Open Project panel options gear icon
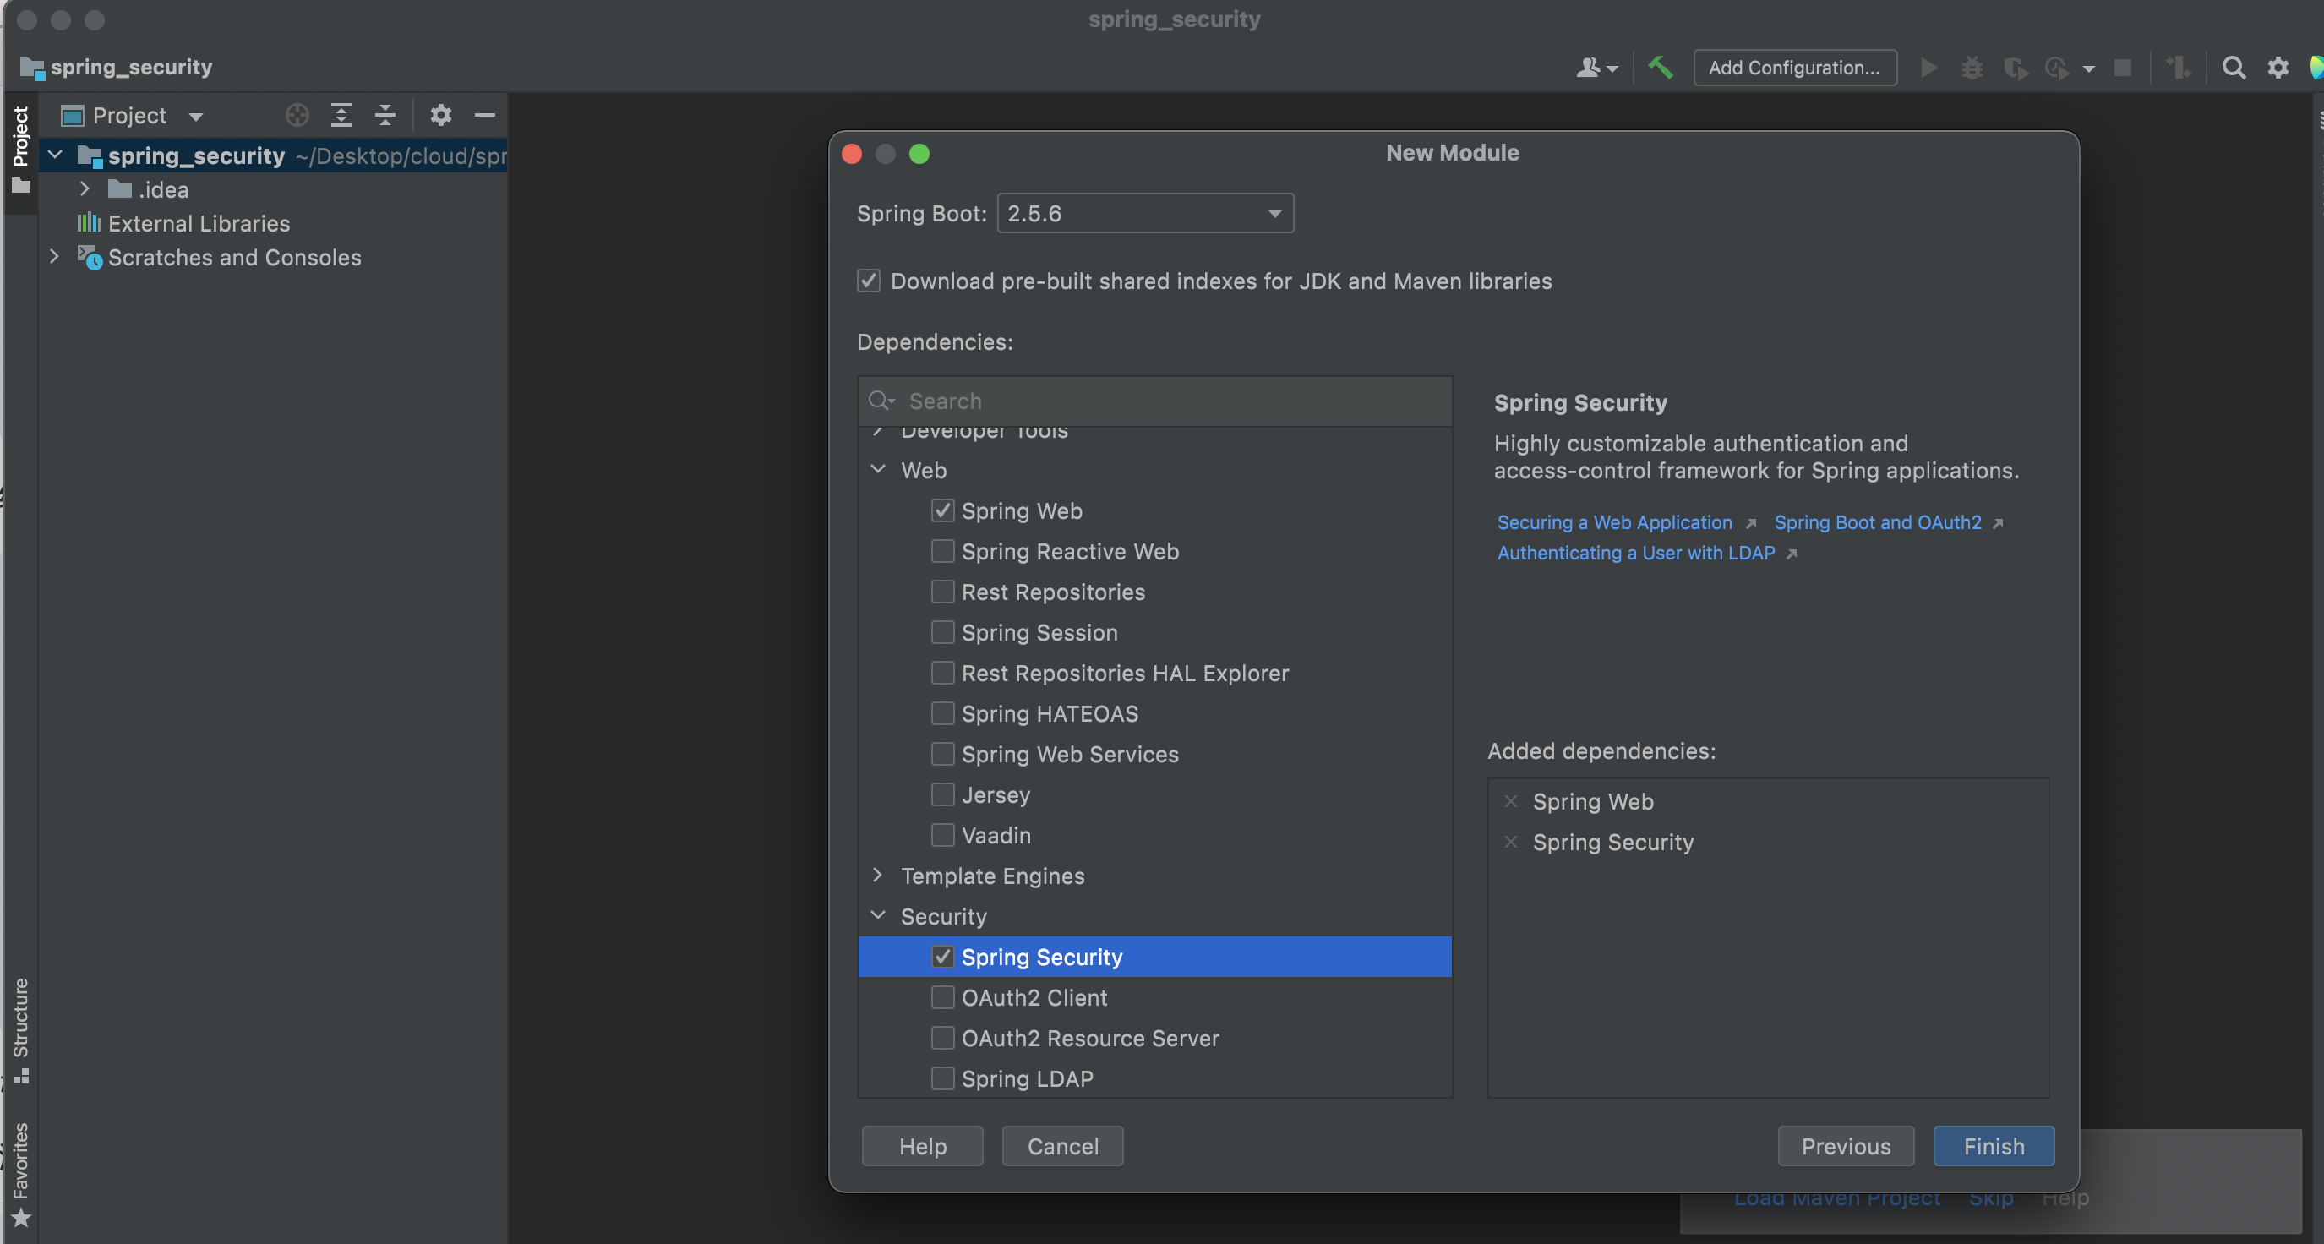The width and height of the screenshot is (2324, 1244). click(x=440, y=116)
